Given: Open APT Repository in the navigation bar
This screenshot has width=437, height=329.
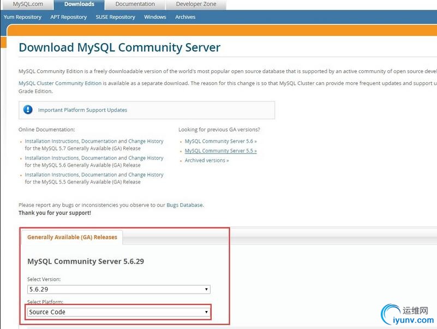Looking at the screenshot, I should [x=69, y=17].
